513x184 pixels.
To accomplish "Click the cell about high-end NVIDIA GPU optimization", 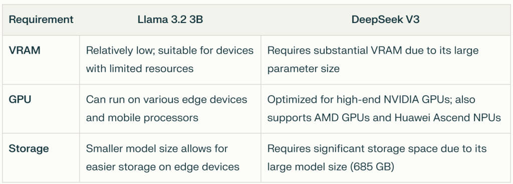I will [386, 109].
